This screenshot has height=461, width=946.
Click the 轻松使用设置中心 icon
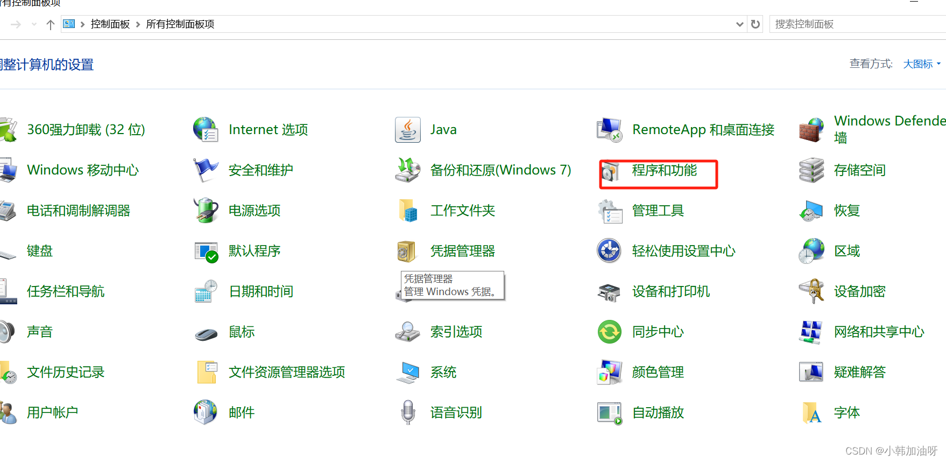point(609,251)
